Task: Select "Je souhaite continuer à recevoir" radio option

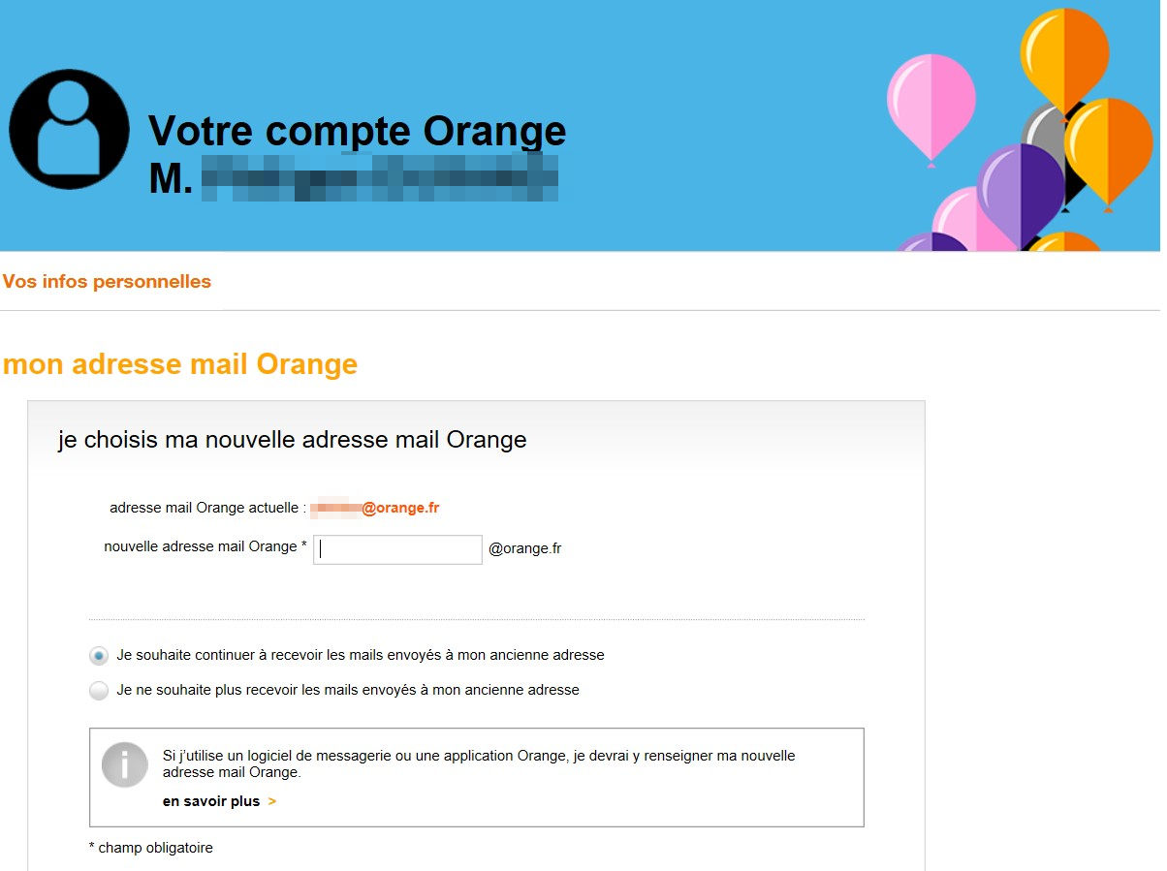Action: (99, 656)
